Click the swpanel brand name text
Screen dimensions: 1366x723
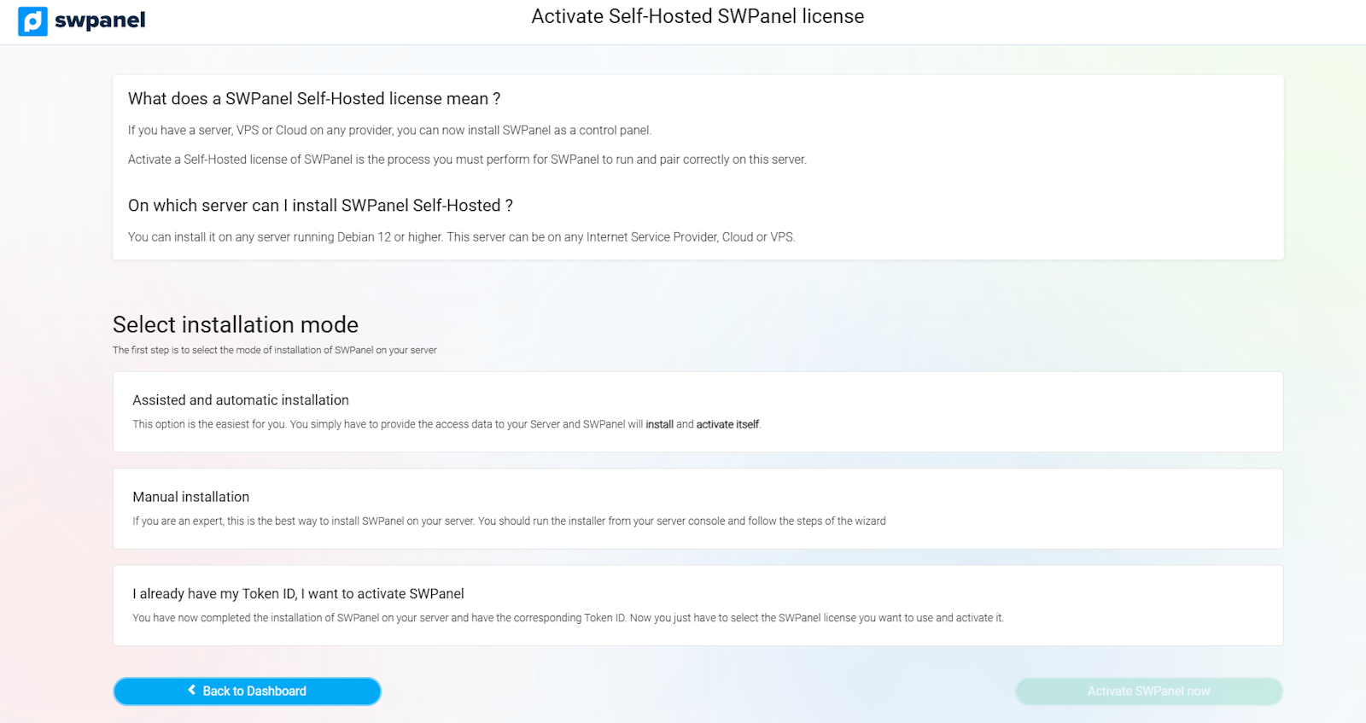(100, 20)
